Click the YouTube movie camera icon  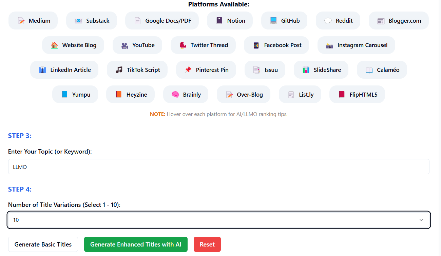pos(125,45)
